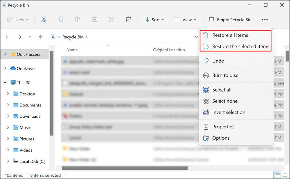
Task: Open address bar history dropdown chevron
Action: [x=197, y=37]
